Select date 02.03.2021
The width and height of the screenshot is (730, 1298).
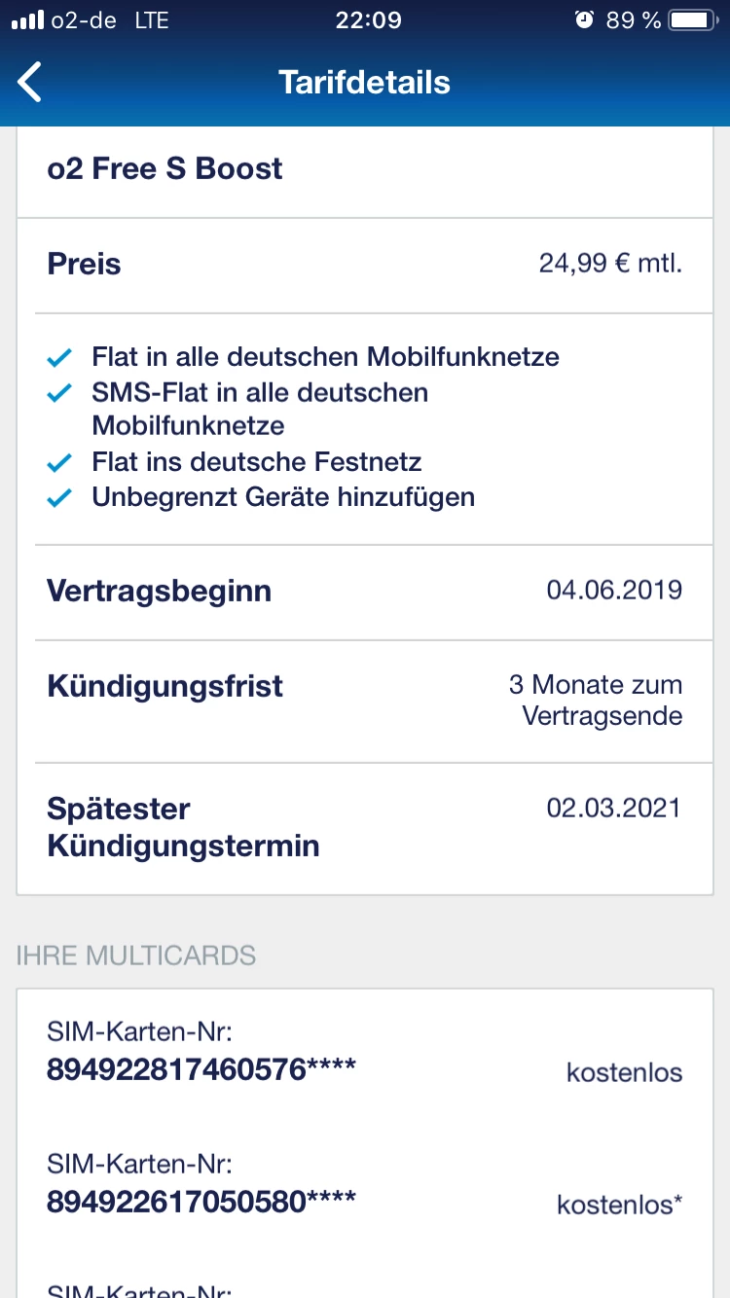613,809
